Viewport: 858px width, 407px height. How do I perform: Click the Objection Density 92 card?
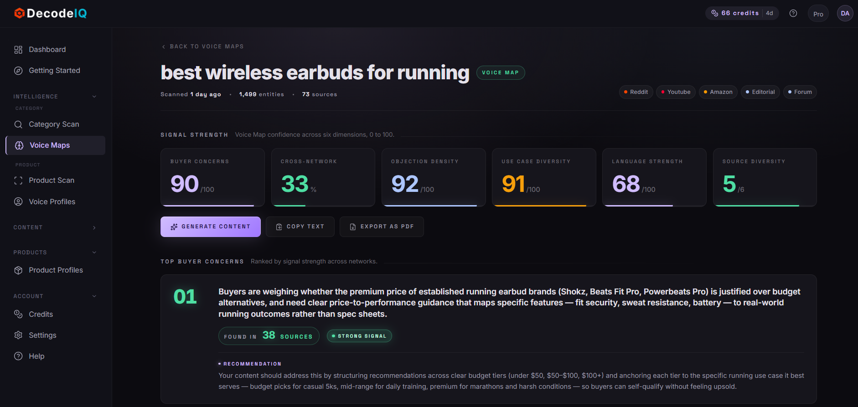coord(434,177)
